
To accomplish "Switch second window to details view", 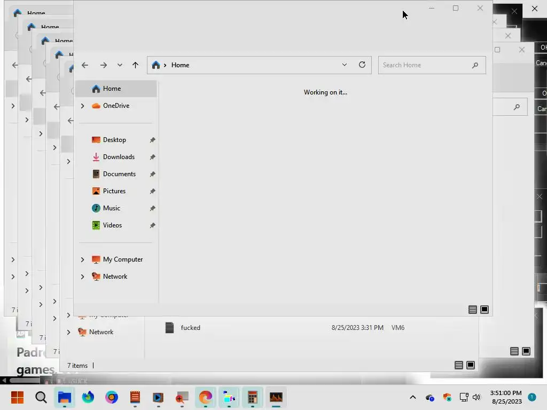I will pyautogui.click(x=459, y=365).
